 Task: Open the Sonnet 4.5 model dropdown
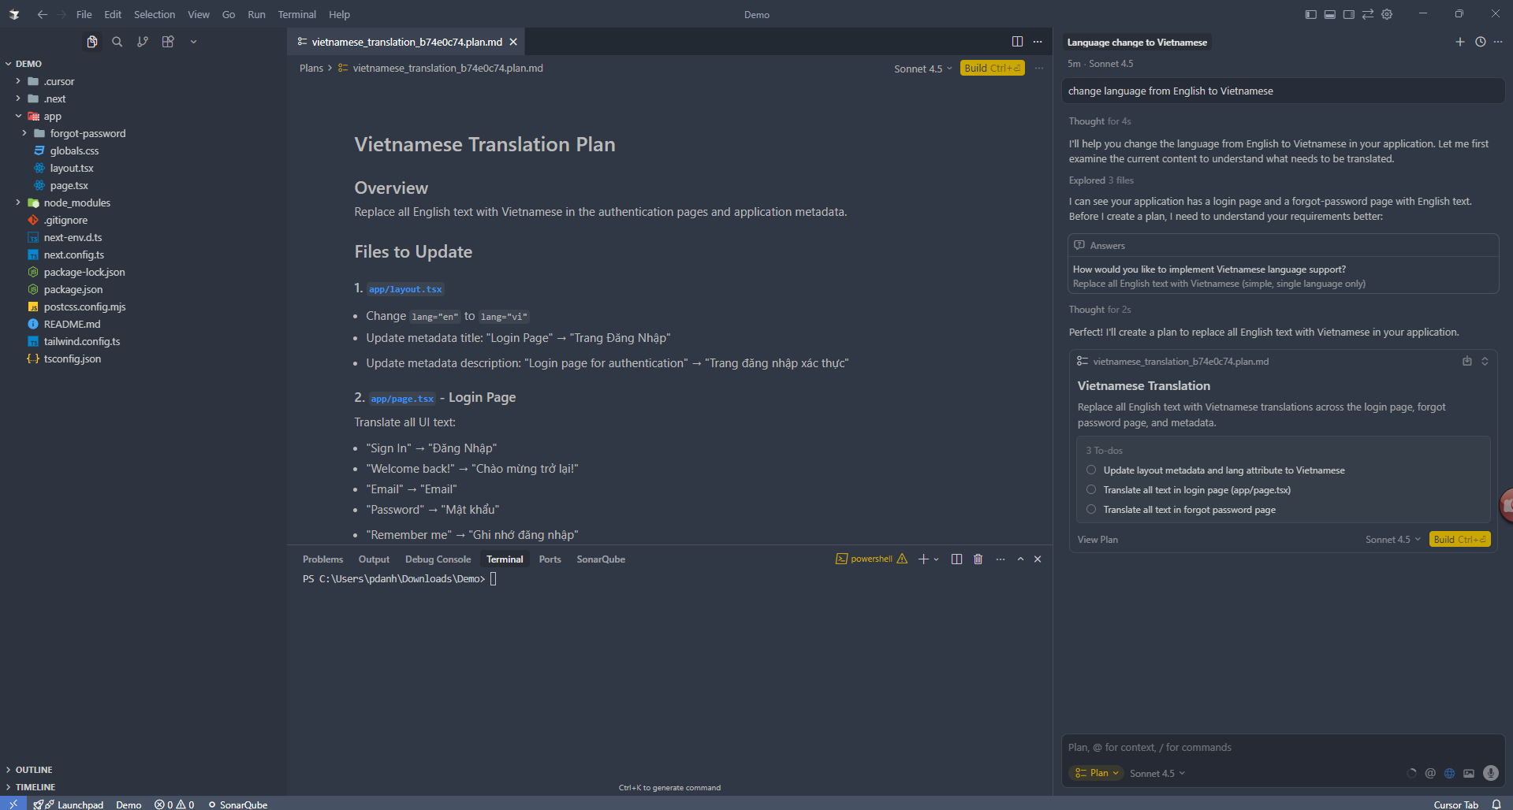pos(1157,773)
